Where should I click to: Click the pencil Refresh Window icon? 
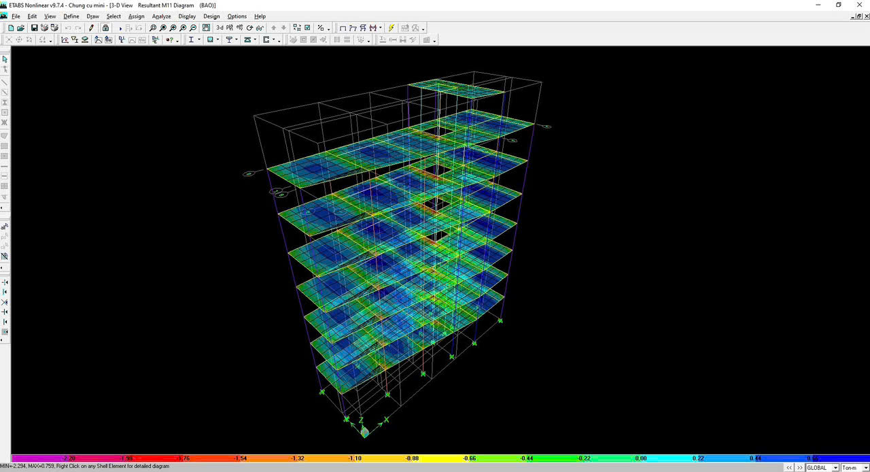tap(92, 28)
